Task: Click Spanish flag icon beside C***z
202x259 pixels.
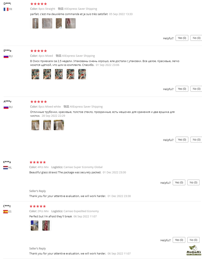Action: (5, 212)
